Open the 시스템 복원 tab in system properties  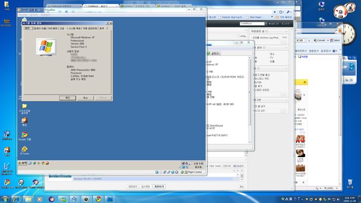(x=74, y=28)
